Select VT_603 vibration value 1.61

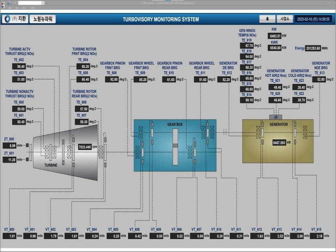coord(71,236)
